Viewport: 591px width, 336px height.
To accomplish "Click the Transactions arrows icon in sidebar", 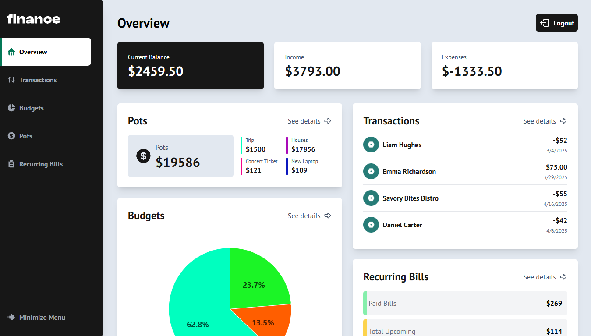I will (11, 80).
